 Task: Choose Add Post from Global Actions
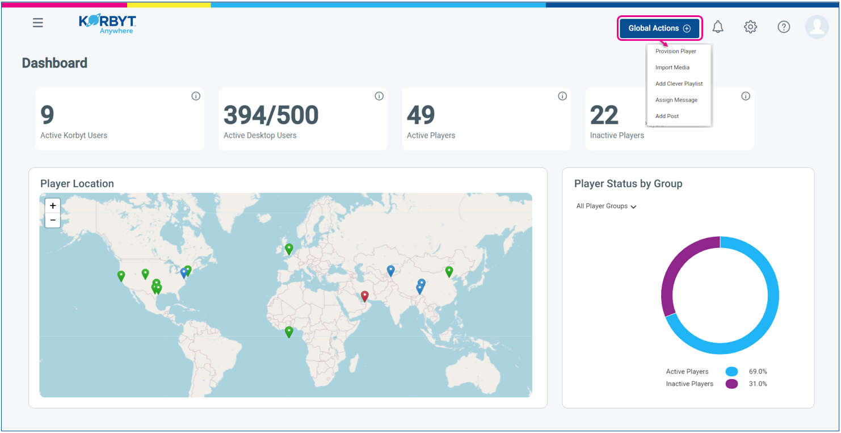pos(667,116)
